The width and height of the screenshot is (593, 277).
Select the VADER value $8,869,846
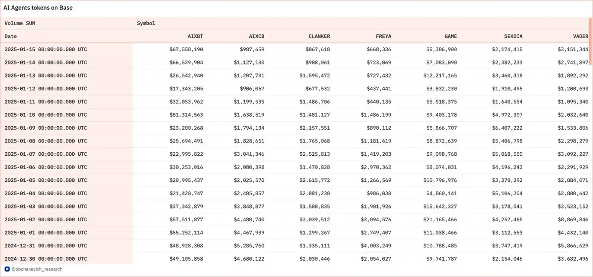pyautogui.click(x=571, y=220)
